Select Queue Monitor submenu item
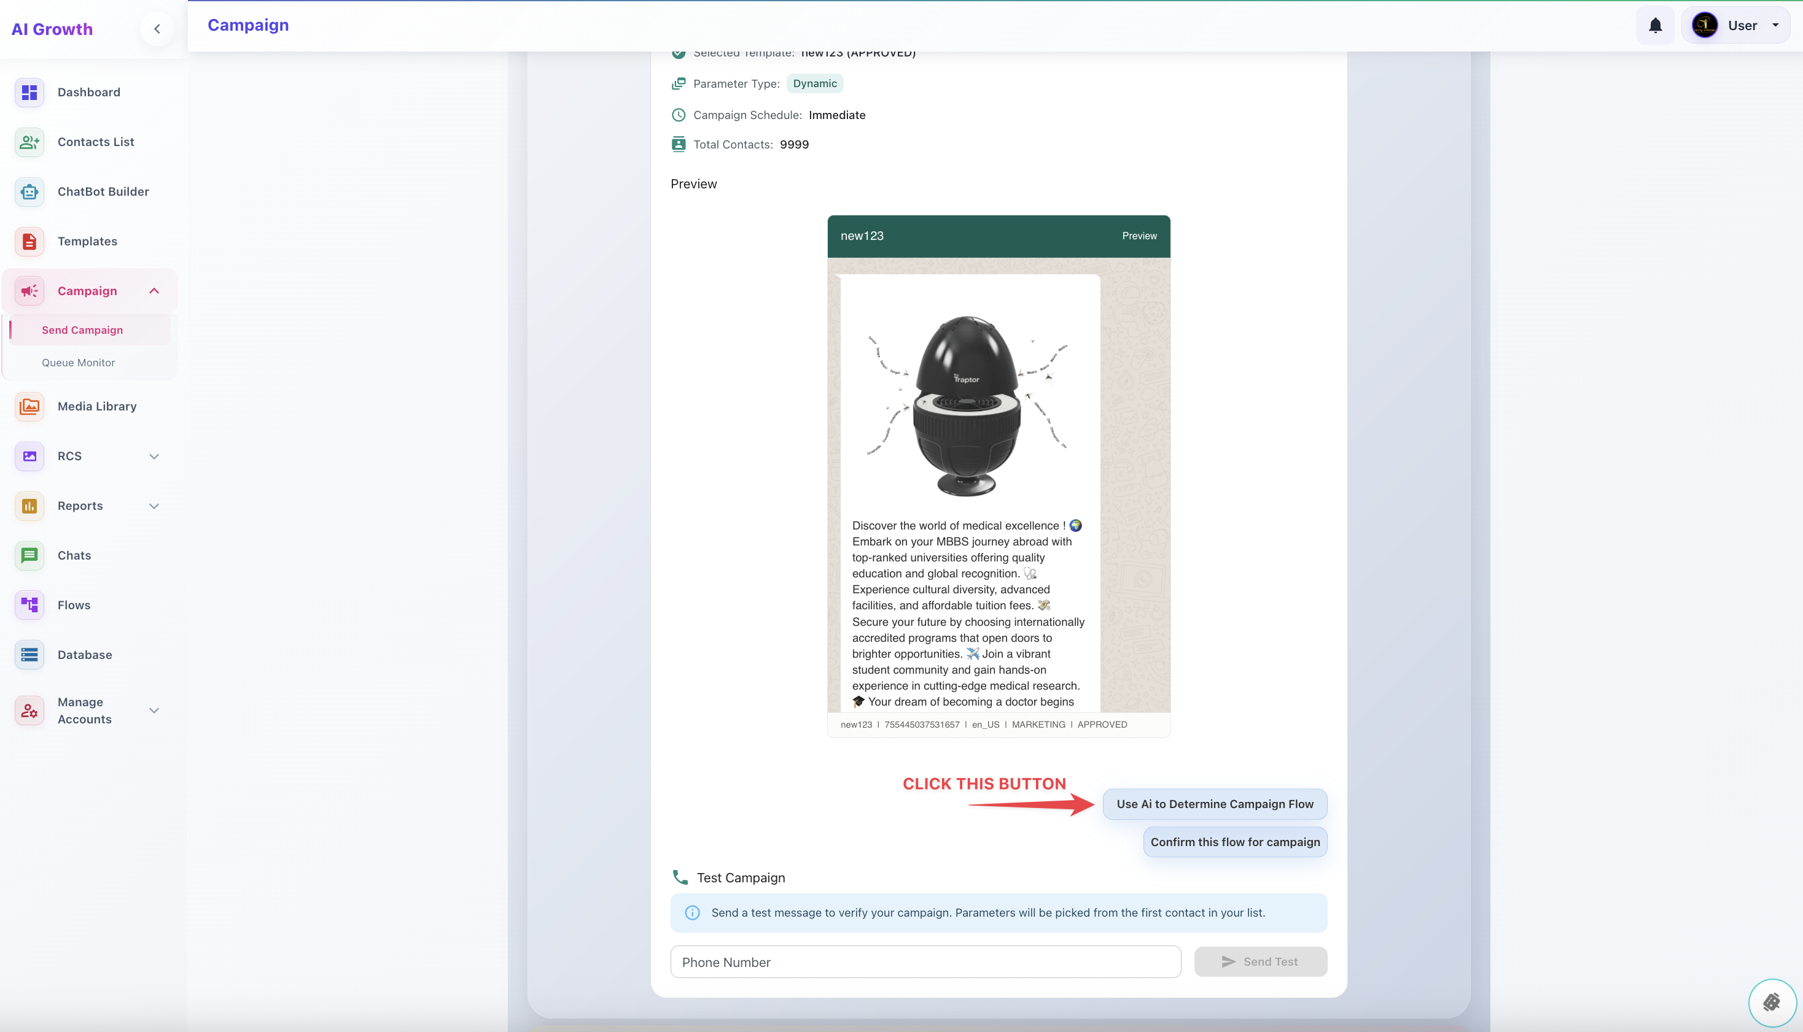 click(78, 362)
